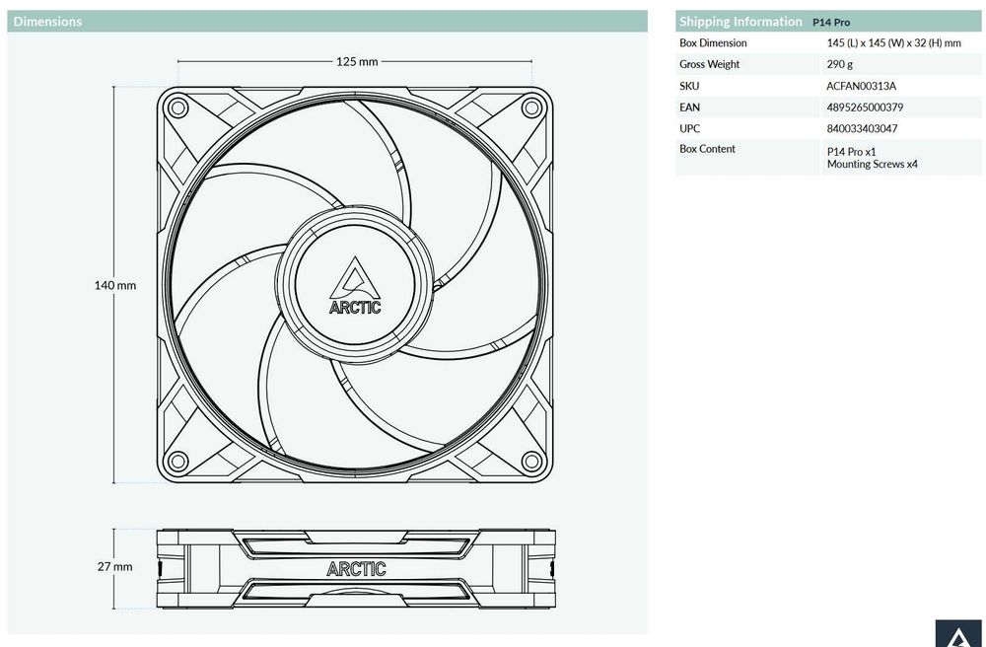
Task: Click the ACFAN00313A SKU value
Action: click(861, 86)
